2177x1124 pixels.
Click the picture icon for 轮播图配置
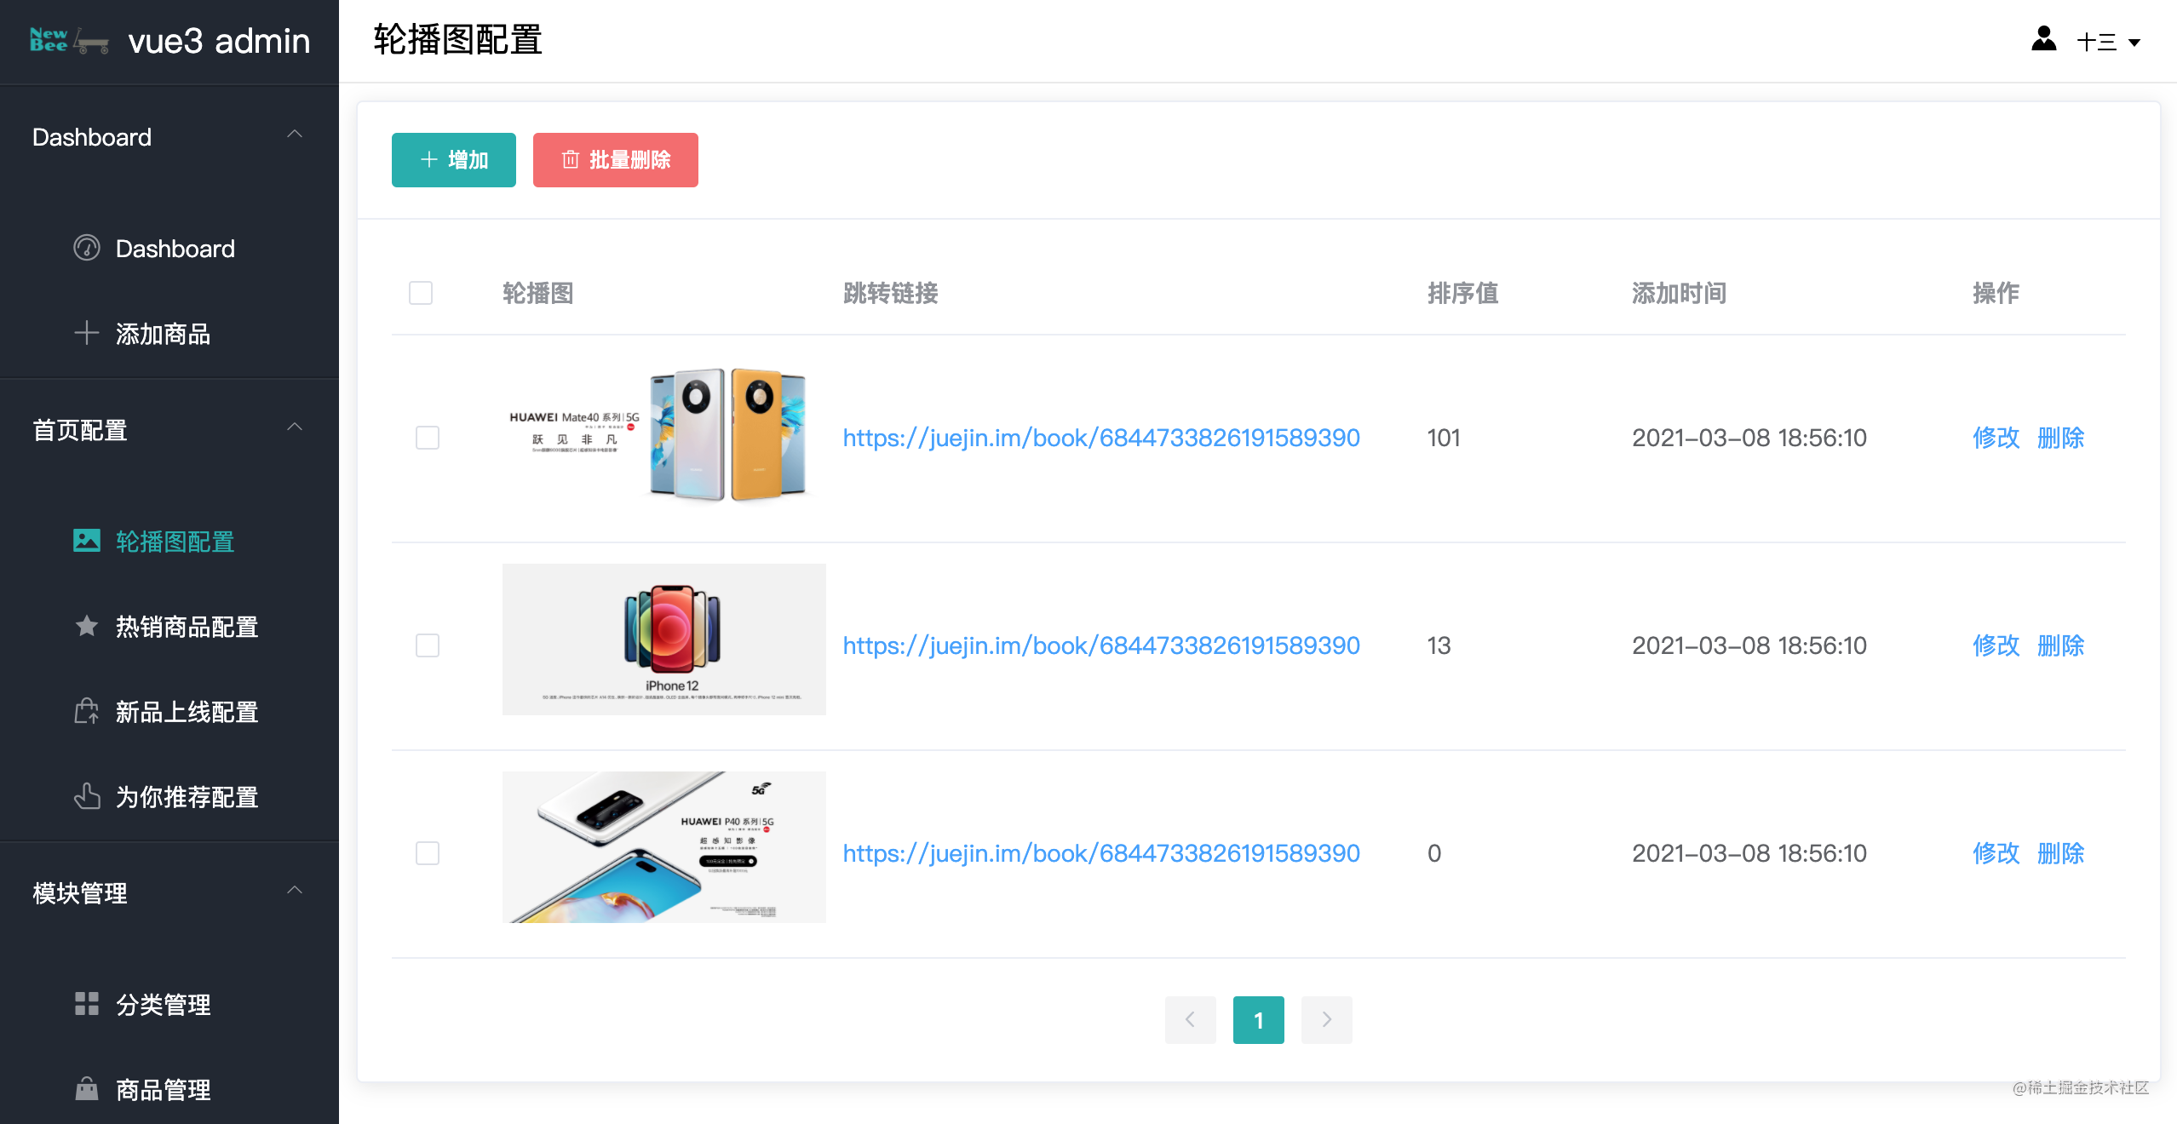click(87, 541)
